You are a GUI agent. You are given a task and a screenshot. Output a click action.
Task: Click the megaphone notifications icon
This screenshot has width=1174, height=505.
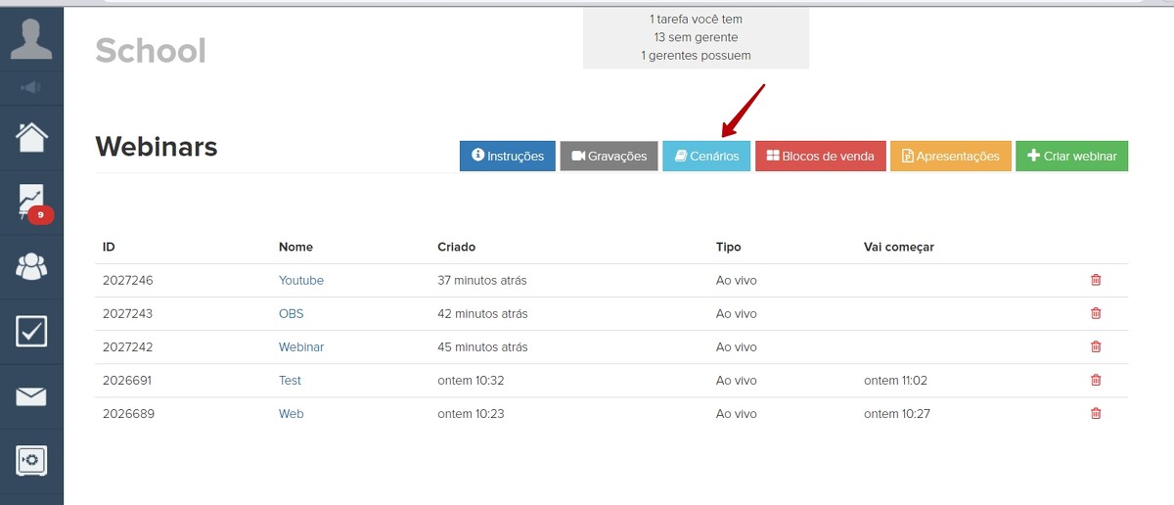(31, 88)
